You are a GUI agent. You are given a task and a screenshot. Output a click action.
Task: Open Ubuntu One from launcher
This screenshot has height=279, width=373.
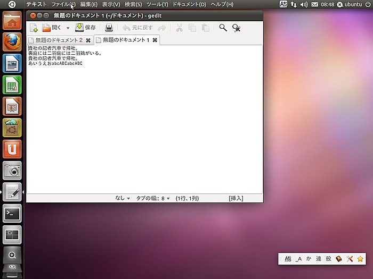tap(12, 149)
